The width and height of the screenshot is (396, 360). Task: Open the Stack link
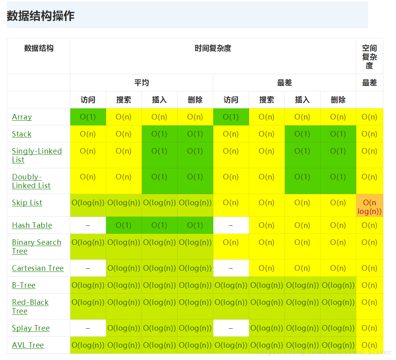pos(22,134)
